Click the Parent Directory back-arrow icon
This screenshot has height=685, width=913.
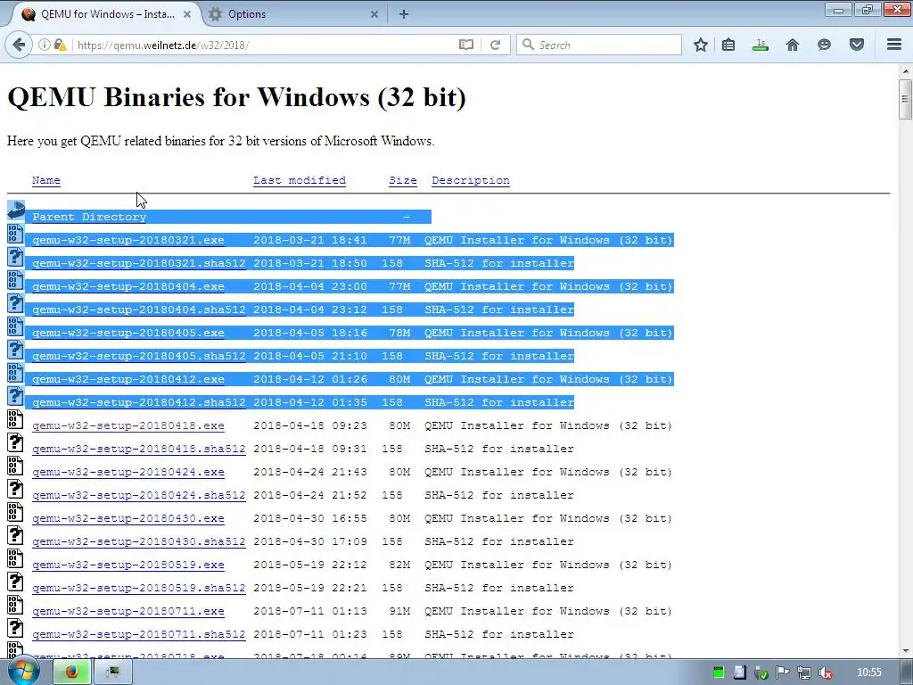pos(16,210)
